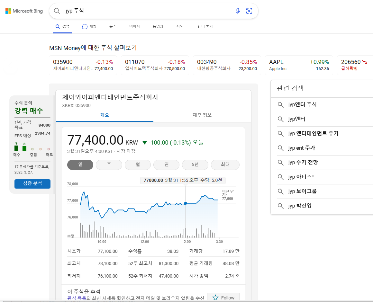Switch to the 이미지 tab
This screenshot has width=373, height=302.
(x=134, y=26)
